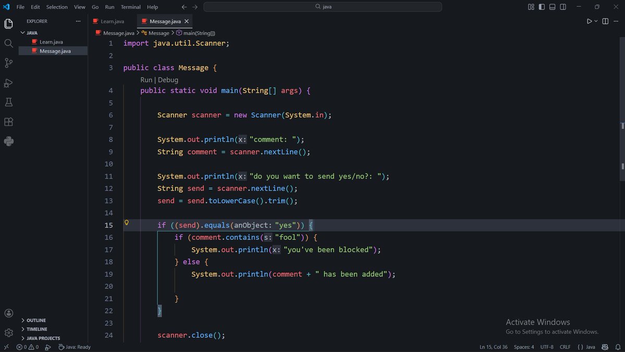Expand the OUTLINE section
625x352 pixels.
point(53,320)
